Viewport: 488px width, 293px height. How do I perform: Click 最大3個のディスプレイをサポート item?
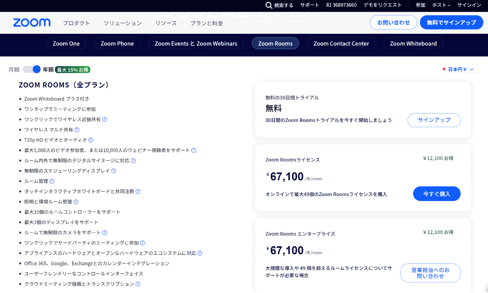tap(61, 222)
